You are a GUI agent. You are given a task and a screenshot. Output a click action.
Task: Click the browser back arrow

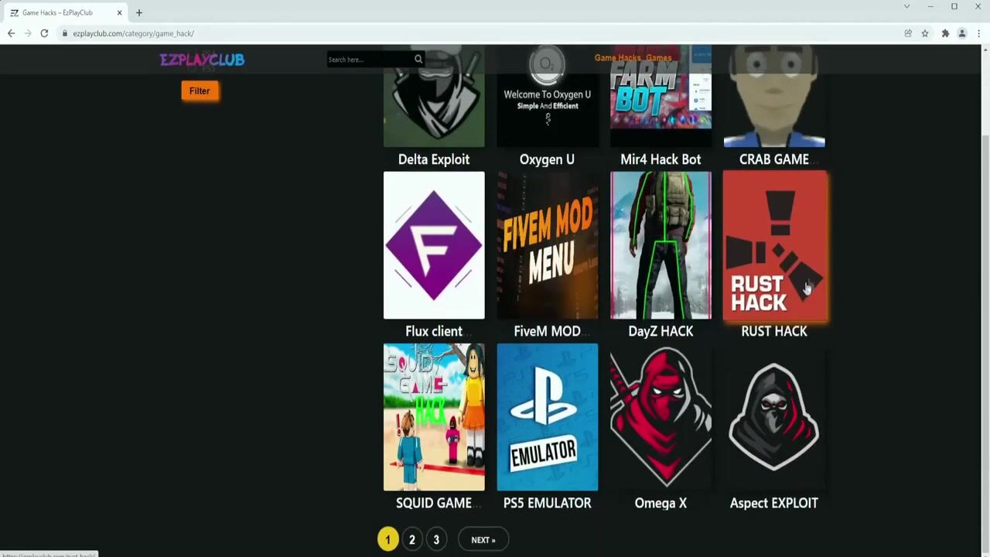[11, 33]
